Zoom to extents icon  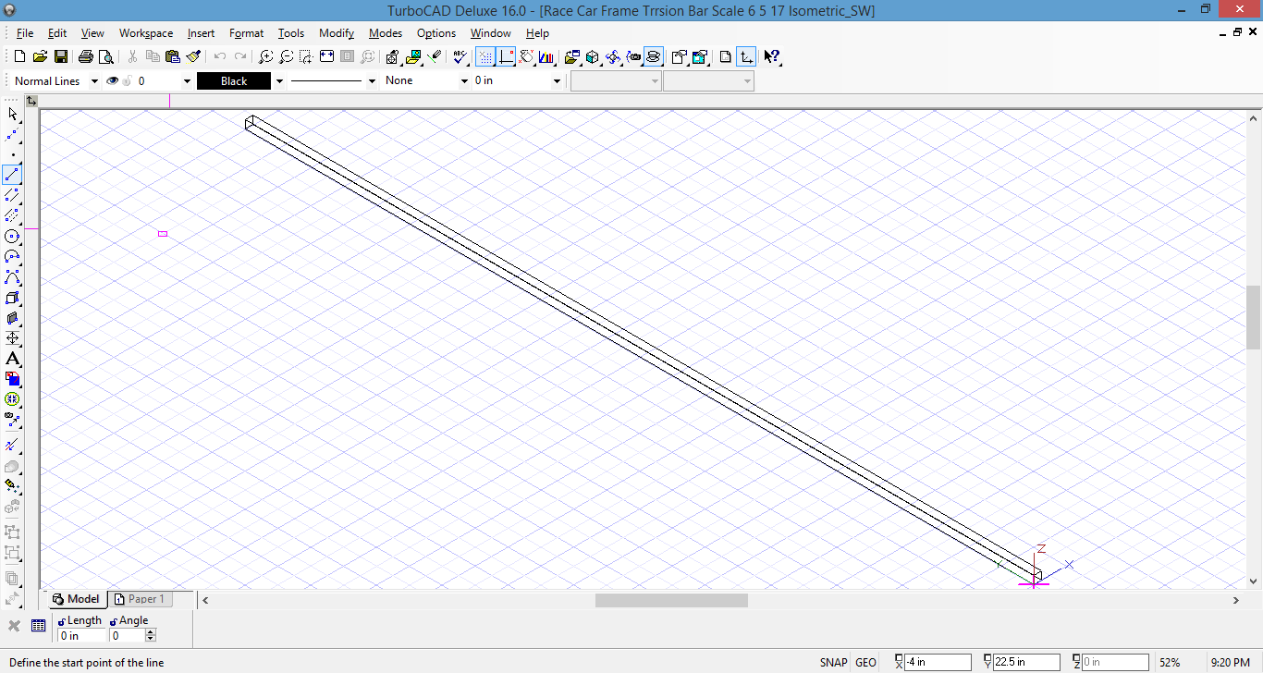tap(327, 56)
